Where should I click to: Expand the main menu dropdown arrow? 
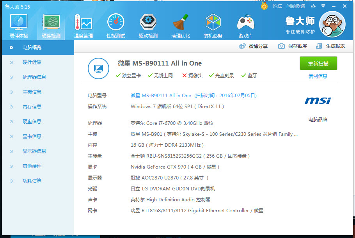323,6
